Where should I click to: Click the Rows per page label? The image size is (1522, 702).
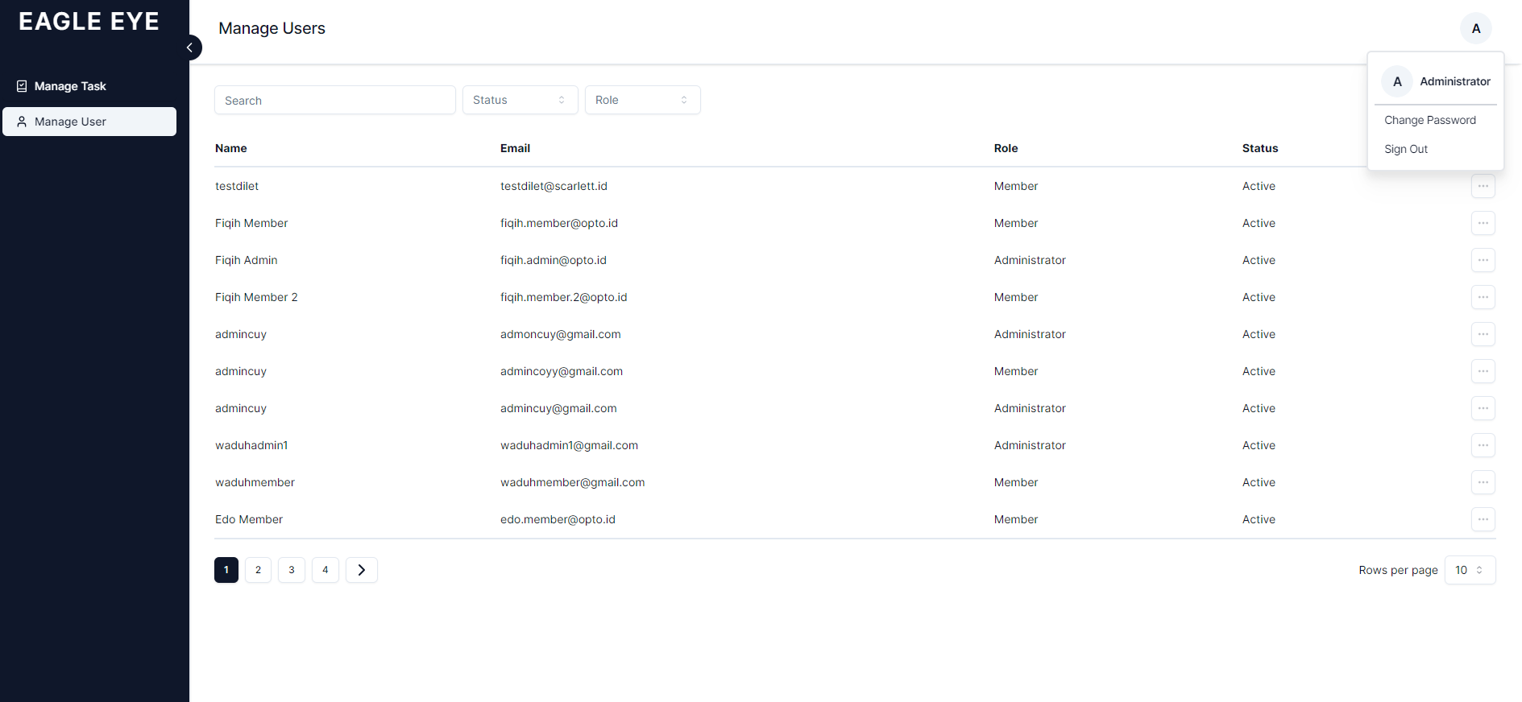coord(1398,570)
